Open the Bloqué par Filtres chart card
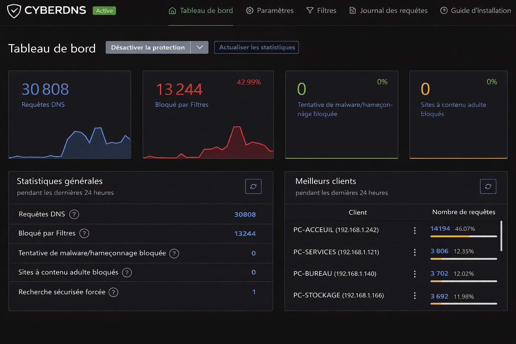 tap(208, 114)
